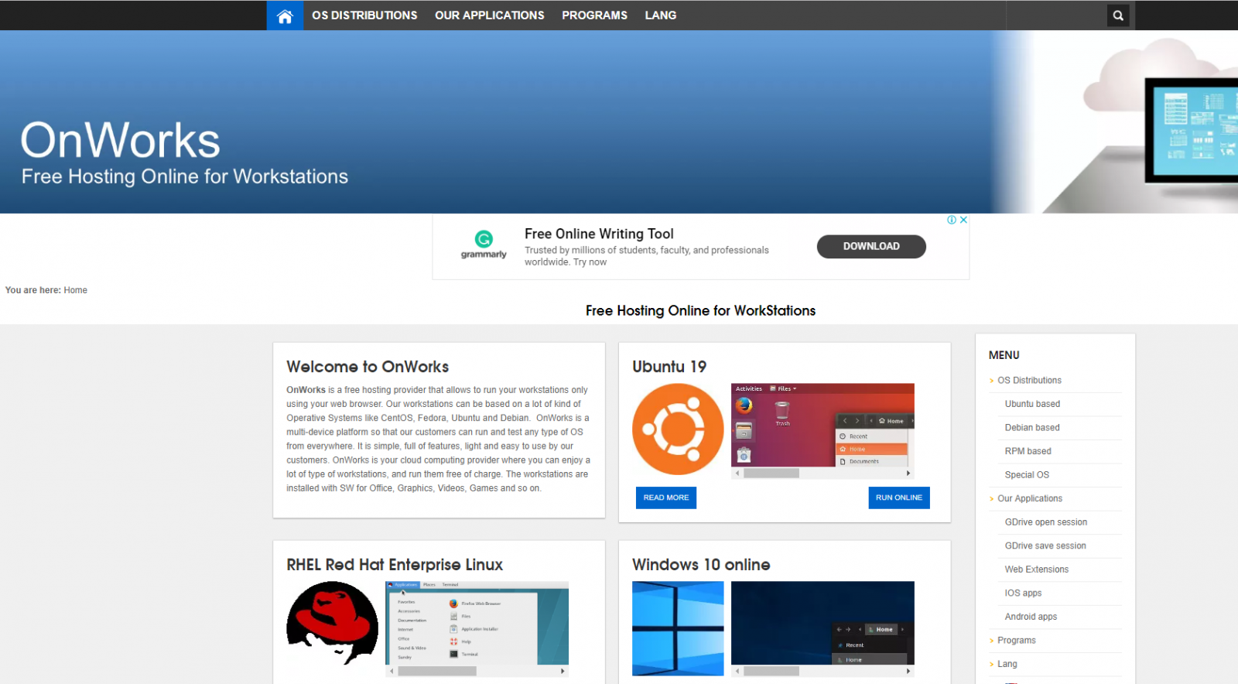The width and height of the screenshot is (1238, 684).
Task: Click the ad info icon
Action: [x=952, y=220]
